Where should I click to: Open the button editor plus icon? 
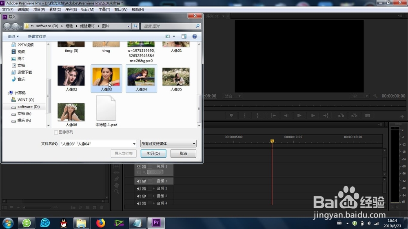[x=402, y=117]
